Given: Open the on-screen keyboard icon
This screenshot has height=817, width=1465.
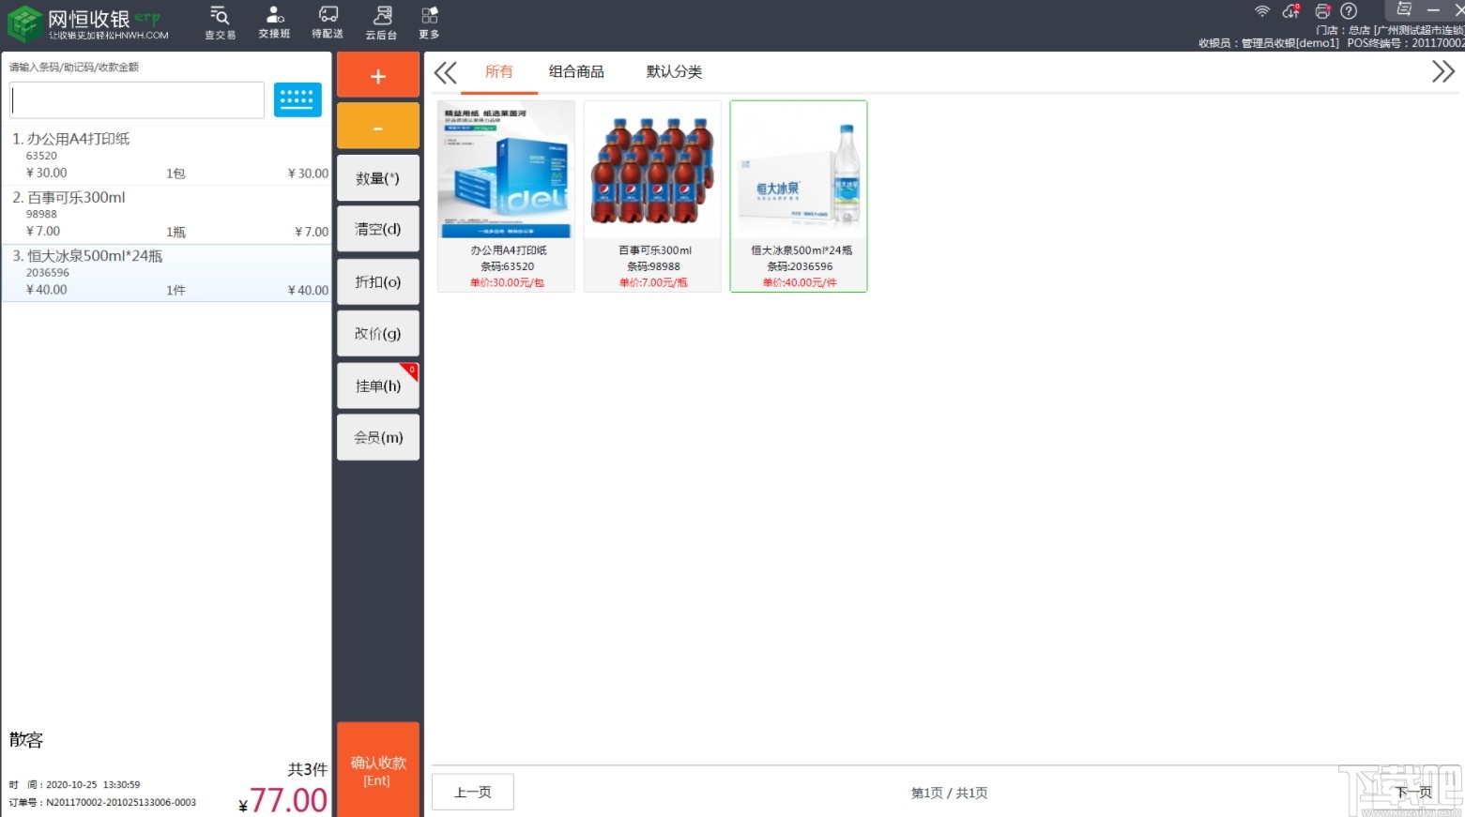Looking at the screenshot, I should (x=298, y=99).
